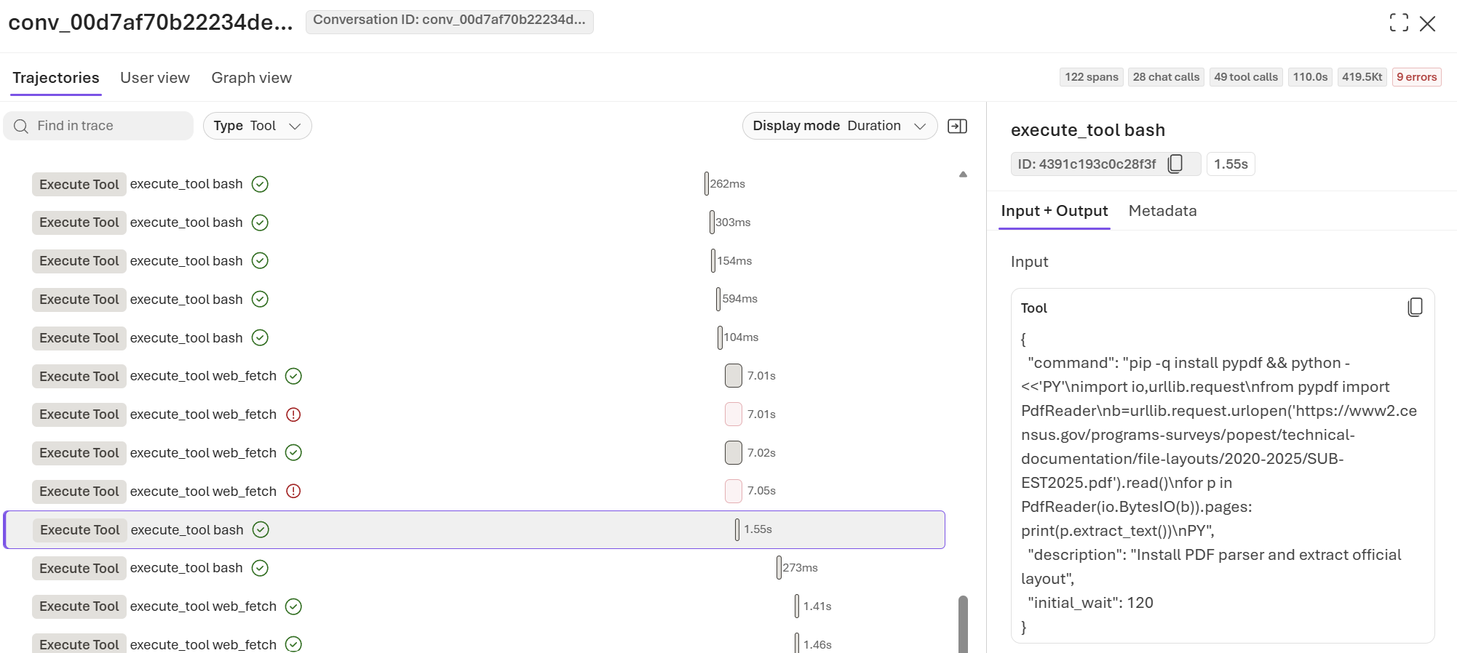Click success checkmark on first 7.01s web_fetch
Screen dimensions: 1457x653
tap(293, 376)
